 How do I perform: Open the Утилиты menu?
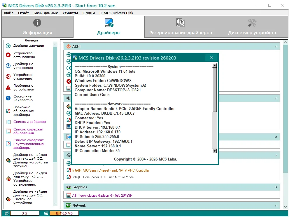pyautogui.click(x=70, y=13)
